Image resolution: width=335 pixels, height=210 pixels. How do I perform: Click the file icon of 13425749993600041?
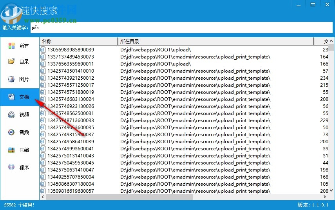click(43, 148)
